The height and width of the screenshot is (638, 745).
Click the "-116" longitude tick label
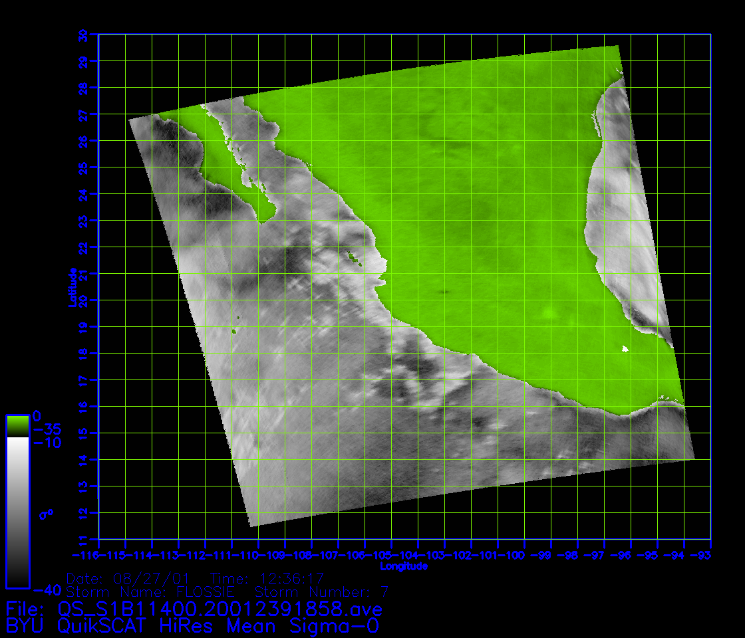tap(86, 555)
